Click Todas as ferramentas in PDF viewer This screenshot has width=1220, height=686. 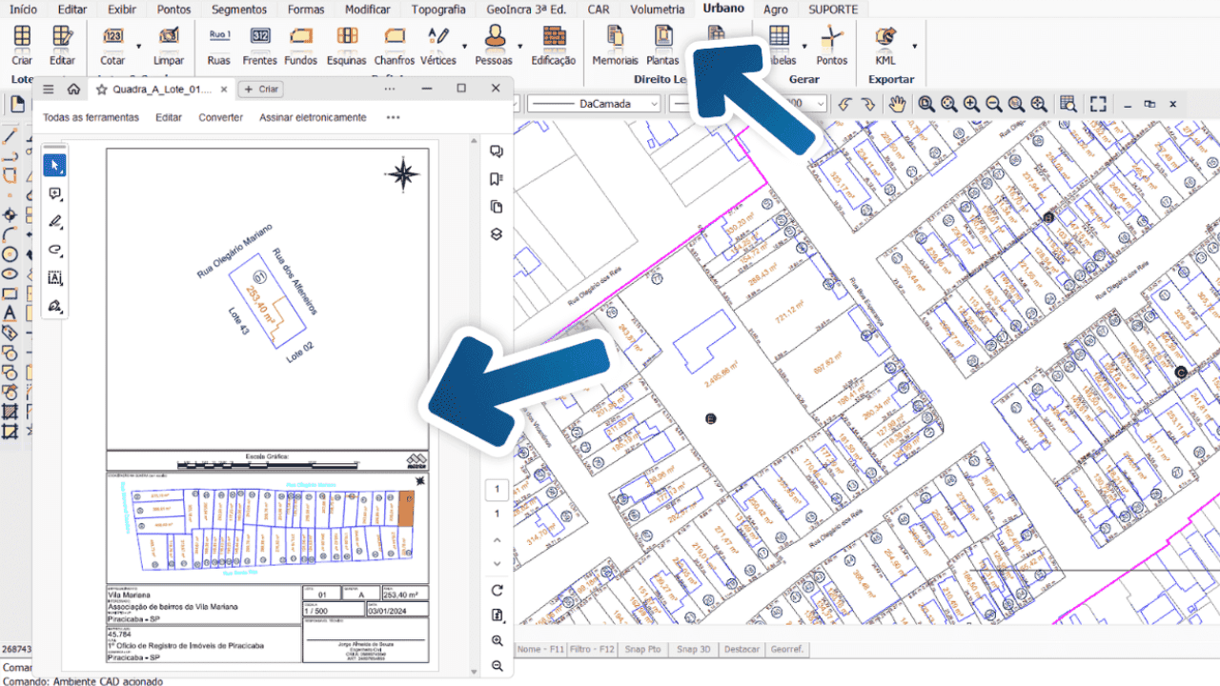click(x=91, y=117)
